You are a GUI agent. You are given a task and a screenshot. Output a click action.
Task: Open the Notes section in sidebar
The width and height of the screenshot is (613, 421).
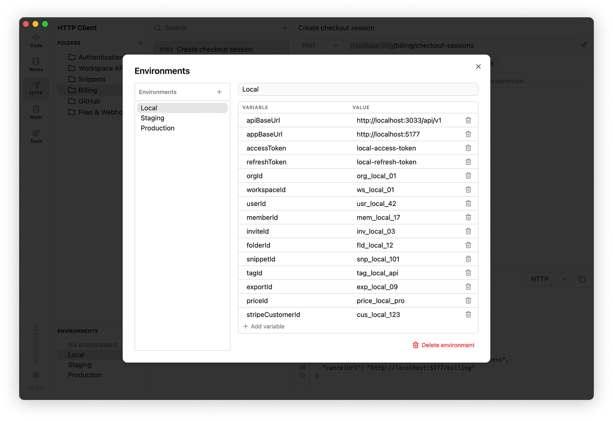36,65
